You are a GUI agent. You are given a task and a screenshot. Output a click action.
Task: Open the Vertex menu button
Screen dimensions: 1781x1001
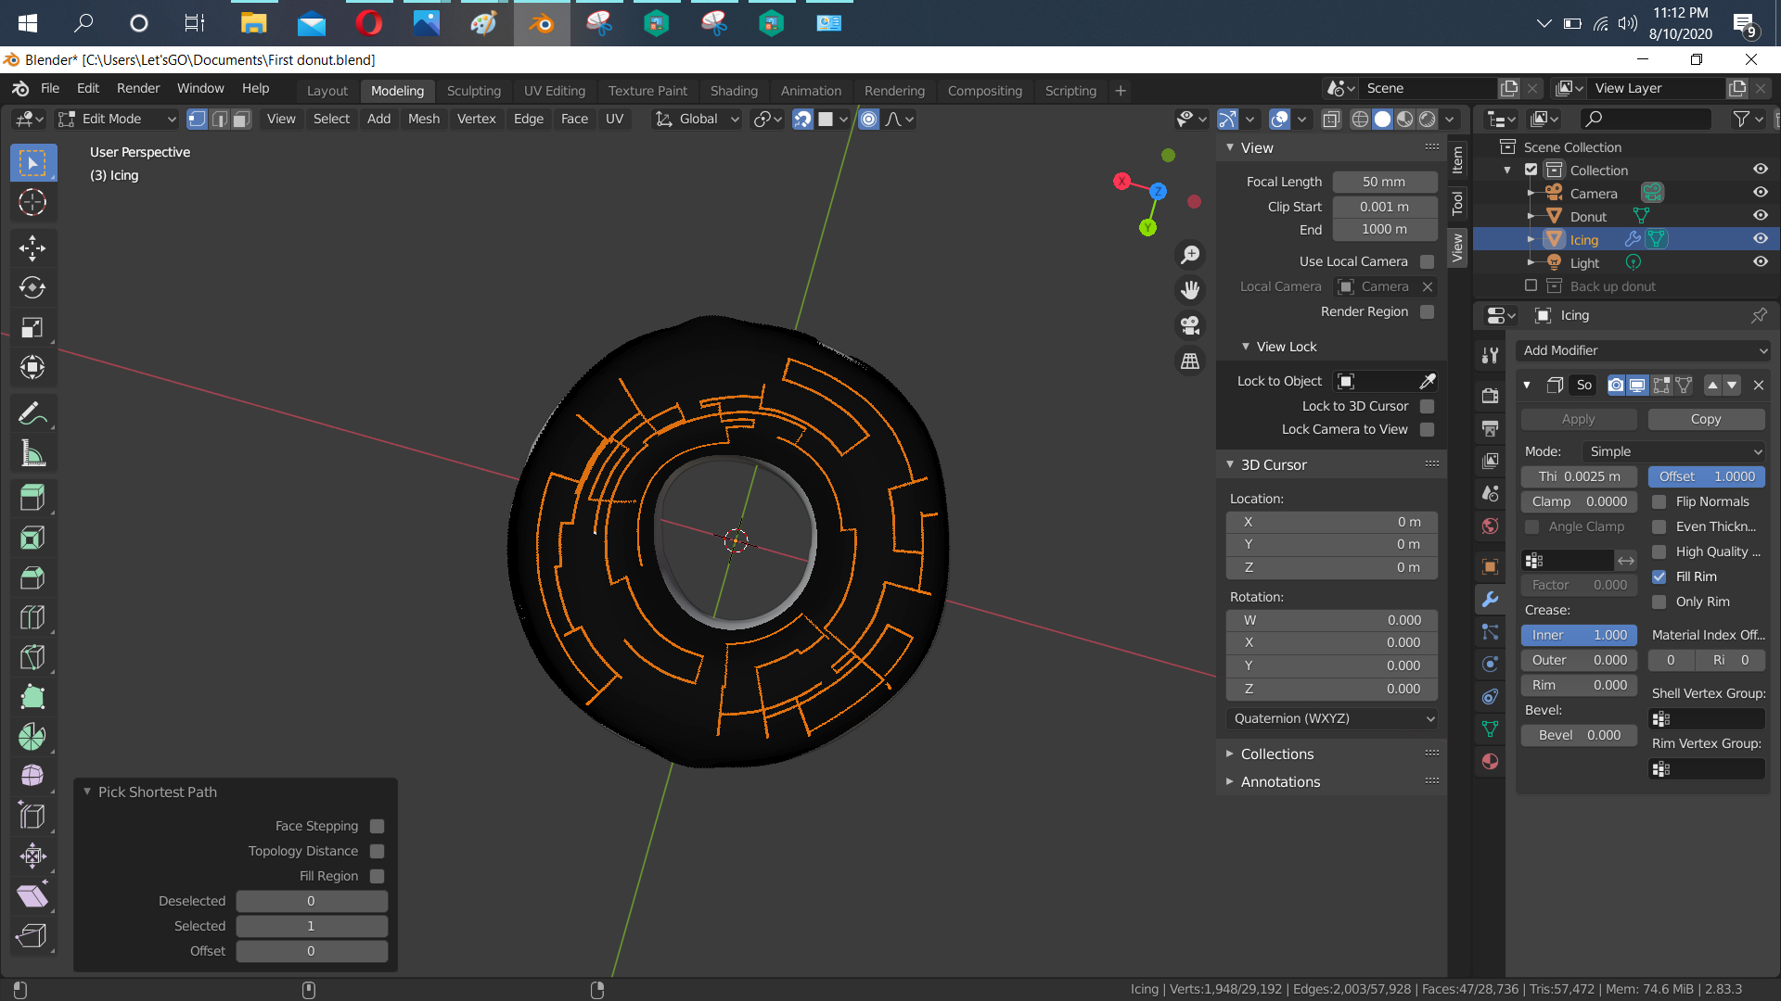tap(476, 119)
